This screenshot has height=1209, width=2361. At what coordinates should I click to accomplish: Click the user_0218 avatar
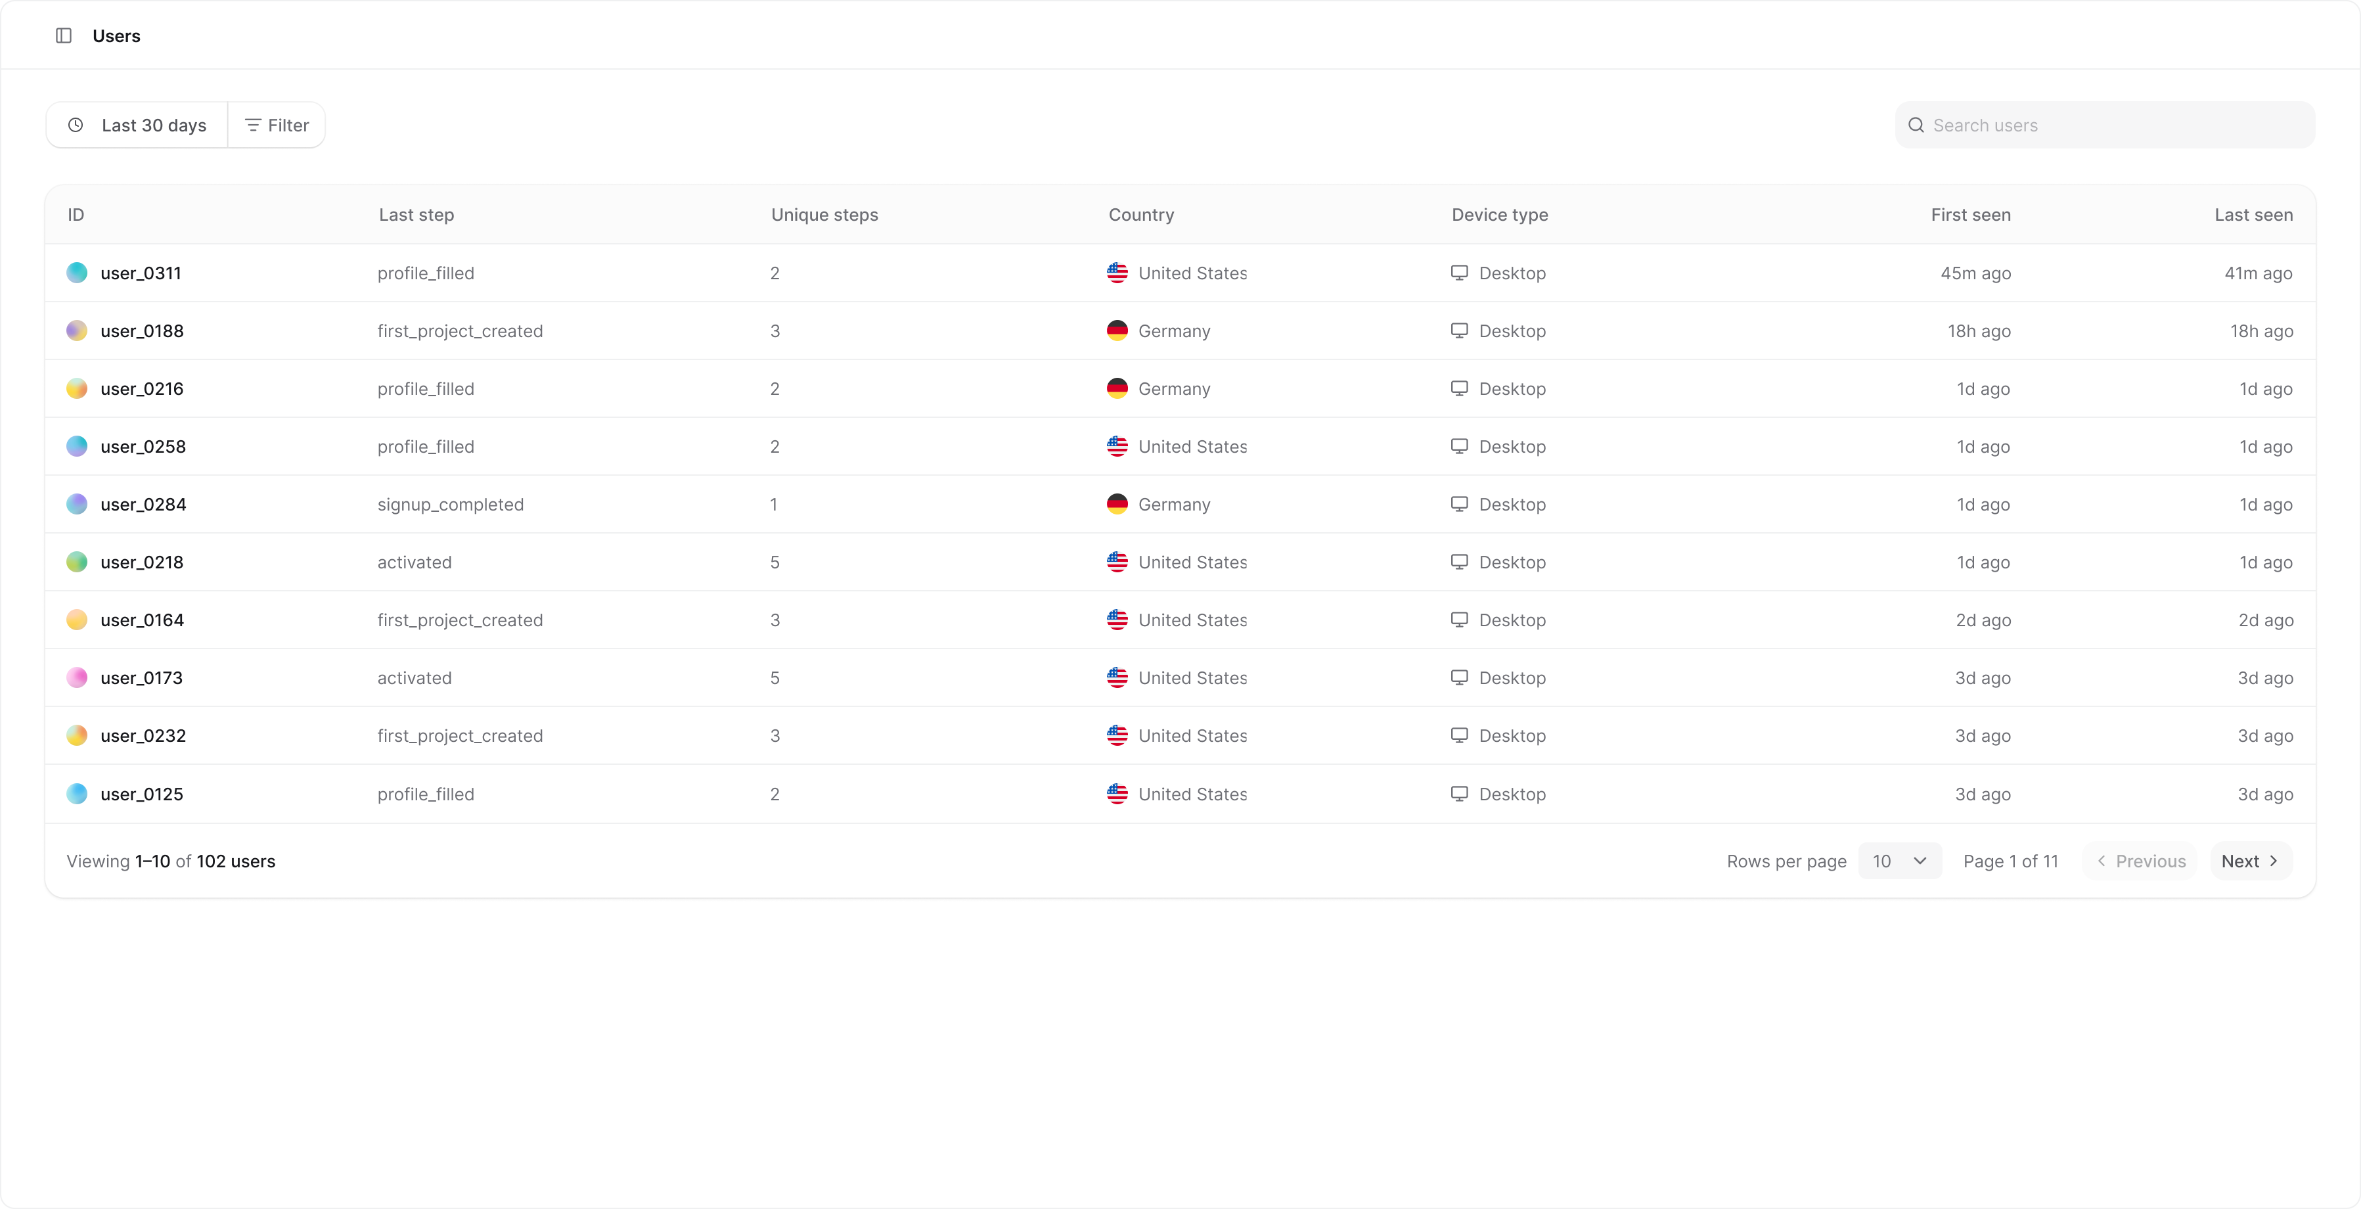click(77, 562)
